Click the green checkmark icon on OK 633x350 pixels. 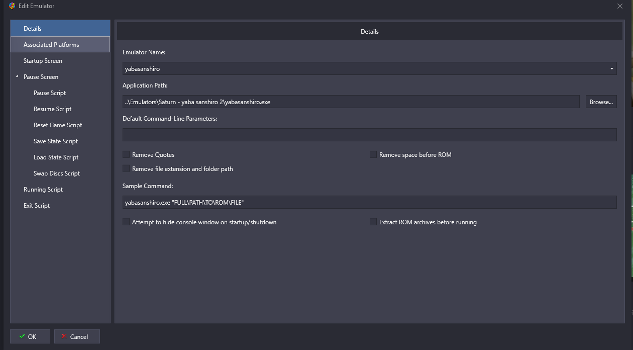(22, 336)
